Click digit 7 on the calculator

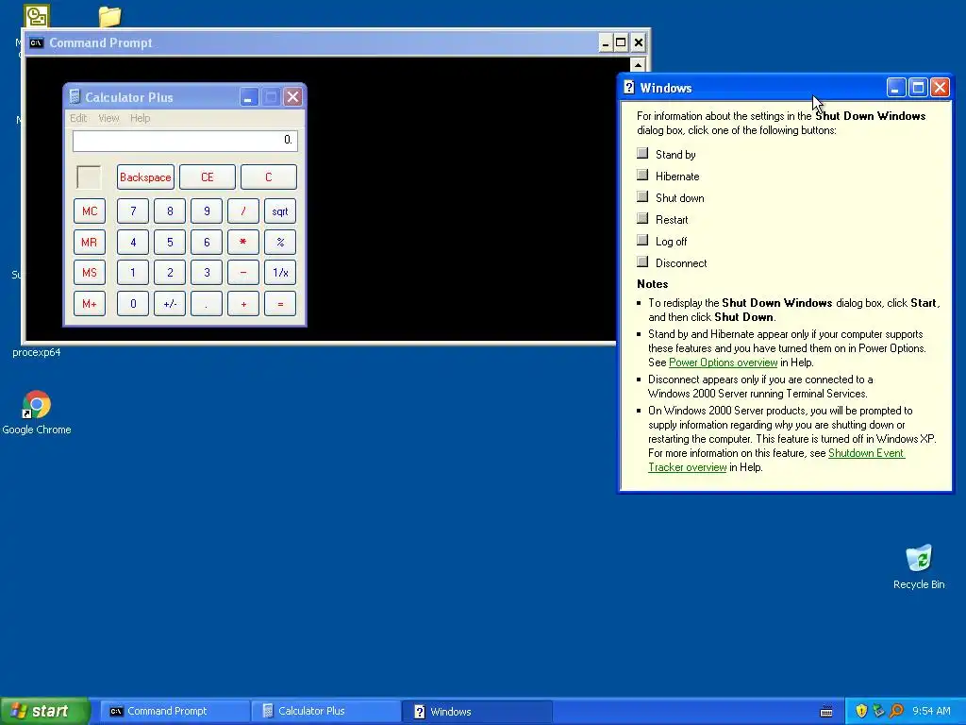coord(133,211)
